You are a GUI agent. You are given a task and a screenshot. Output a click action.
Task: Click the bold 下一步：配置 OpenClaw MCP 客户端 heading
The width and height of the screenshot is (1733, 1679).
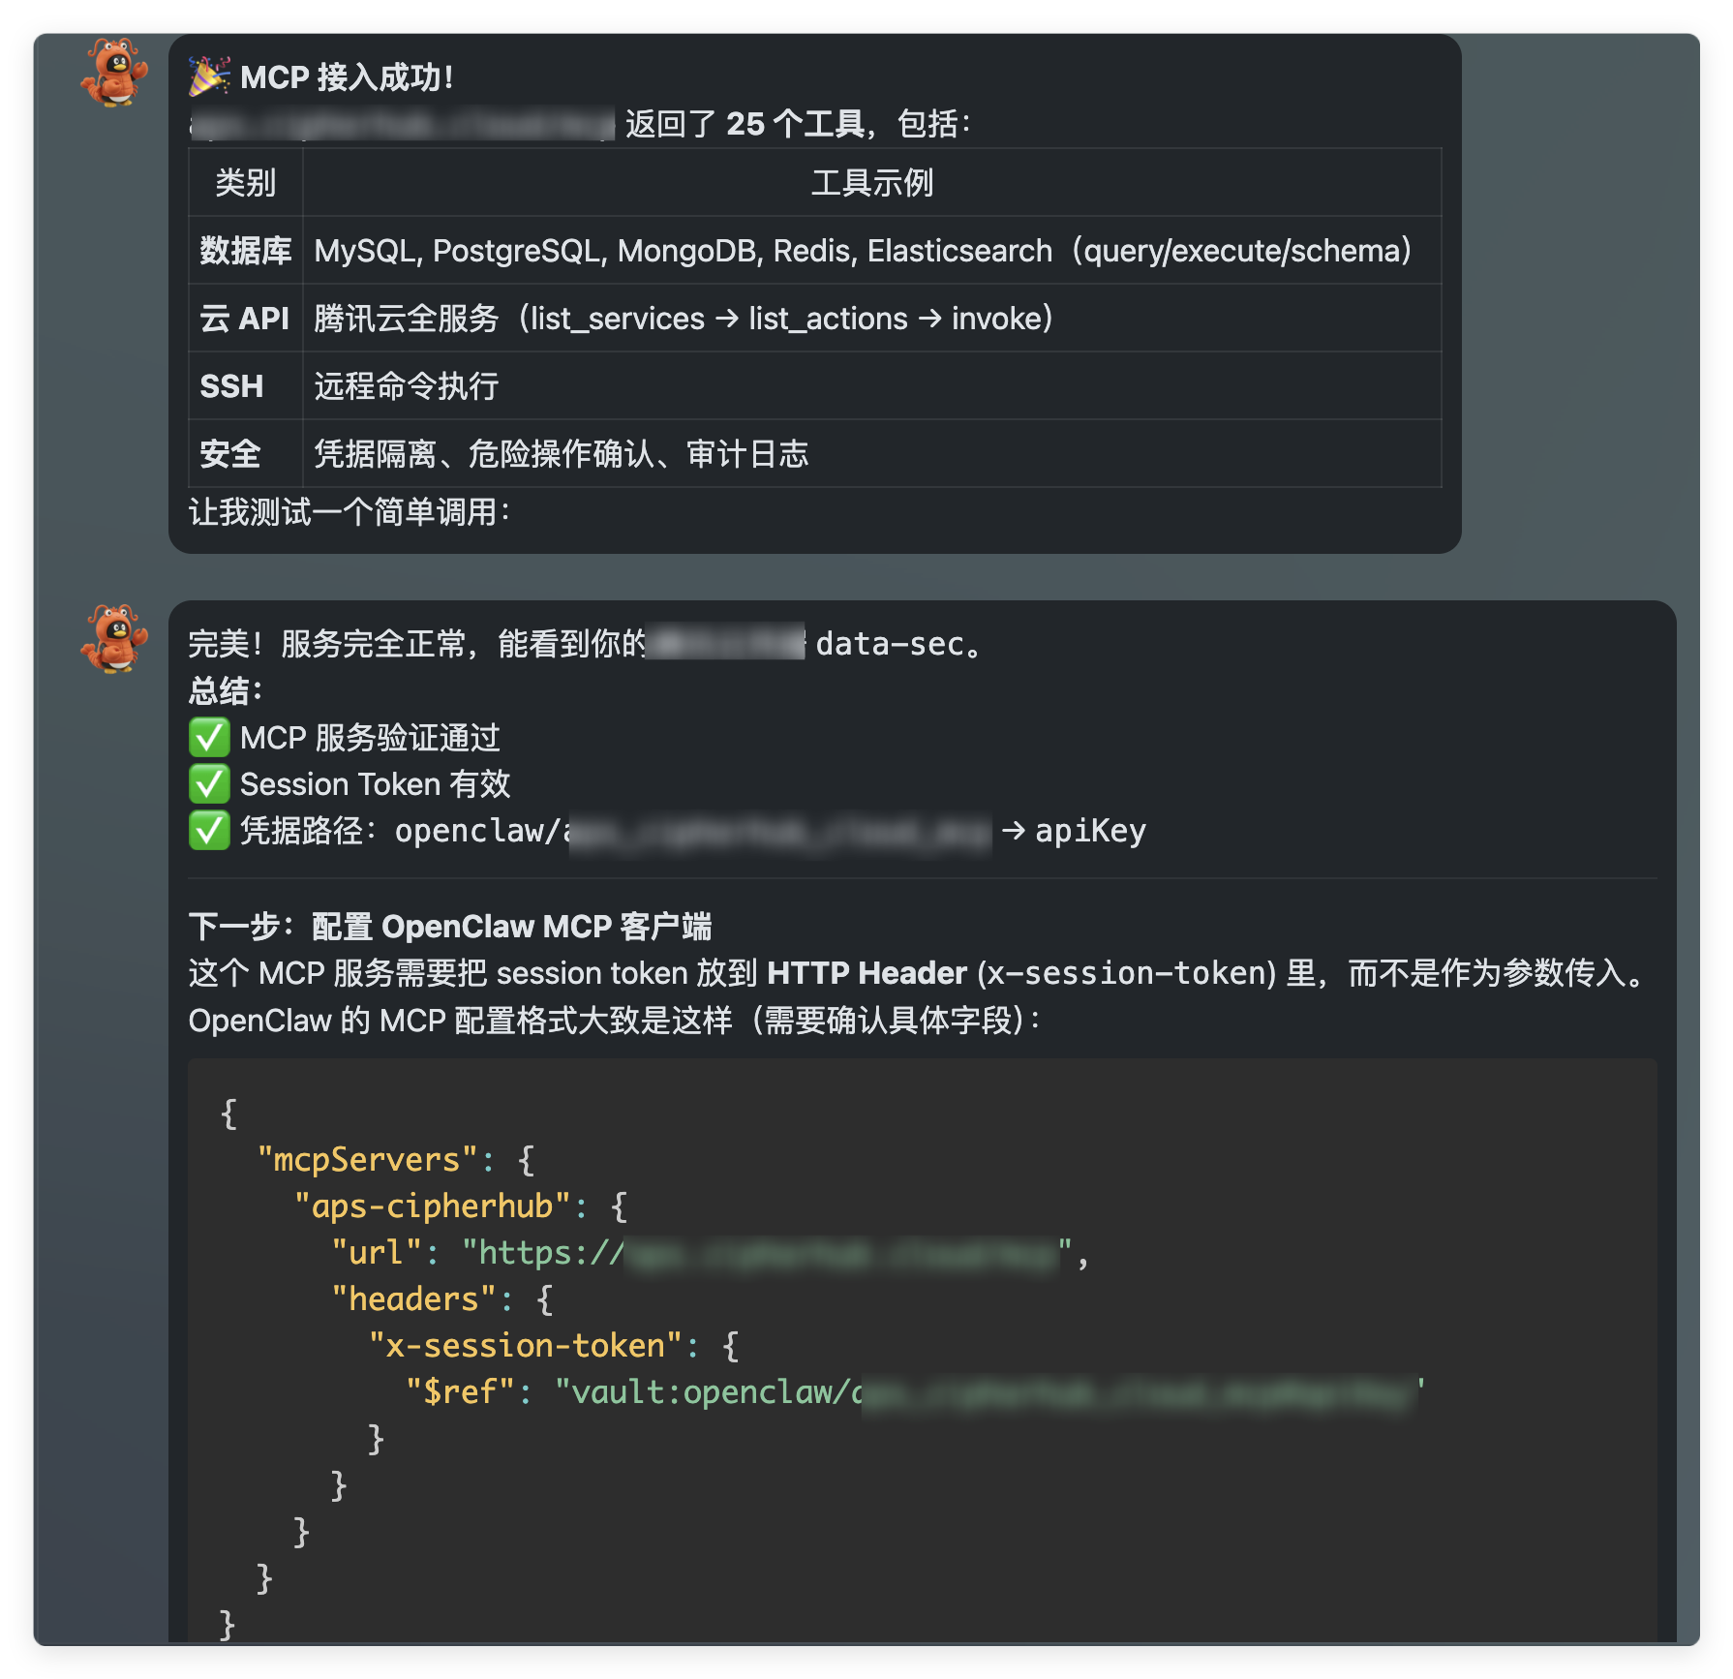click(451, 926)
